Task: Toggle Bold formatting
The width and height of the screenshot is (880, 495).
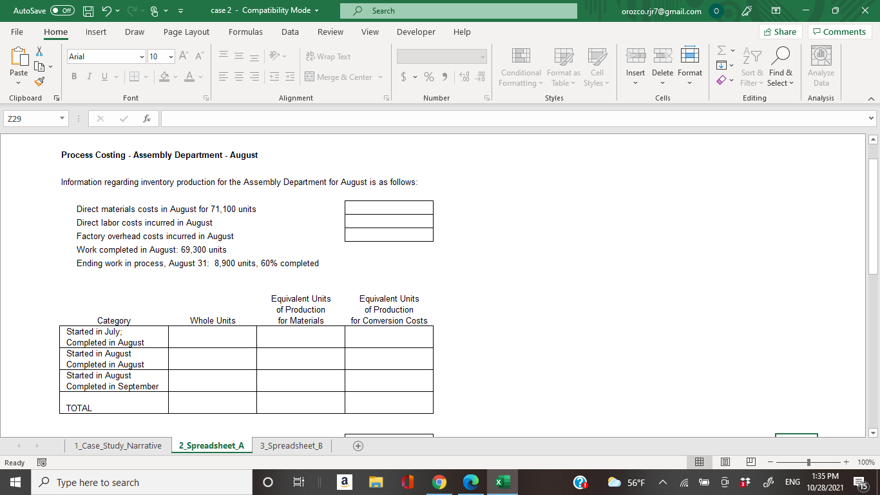Action: pyautogui.click(x=73, y=77)
